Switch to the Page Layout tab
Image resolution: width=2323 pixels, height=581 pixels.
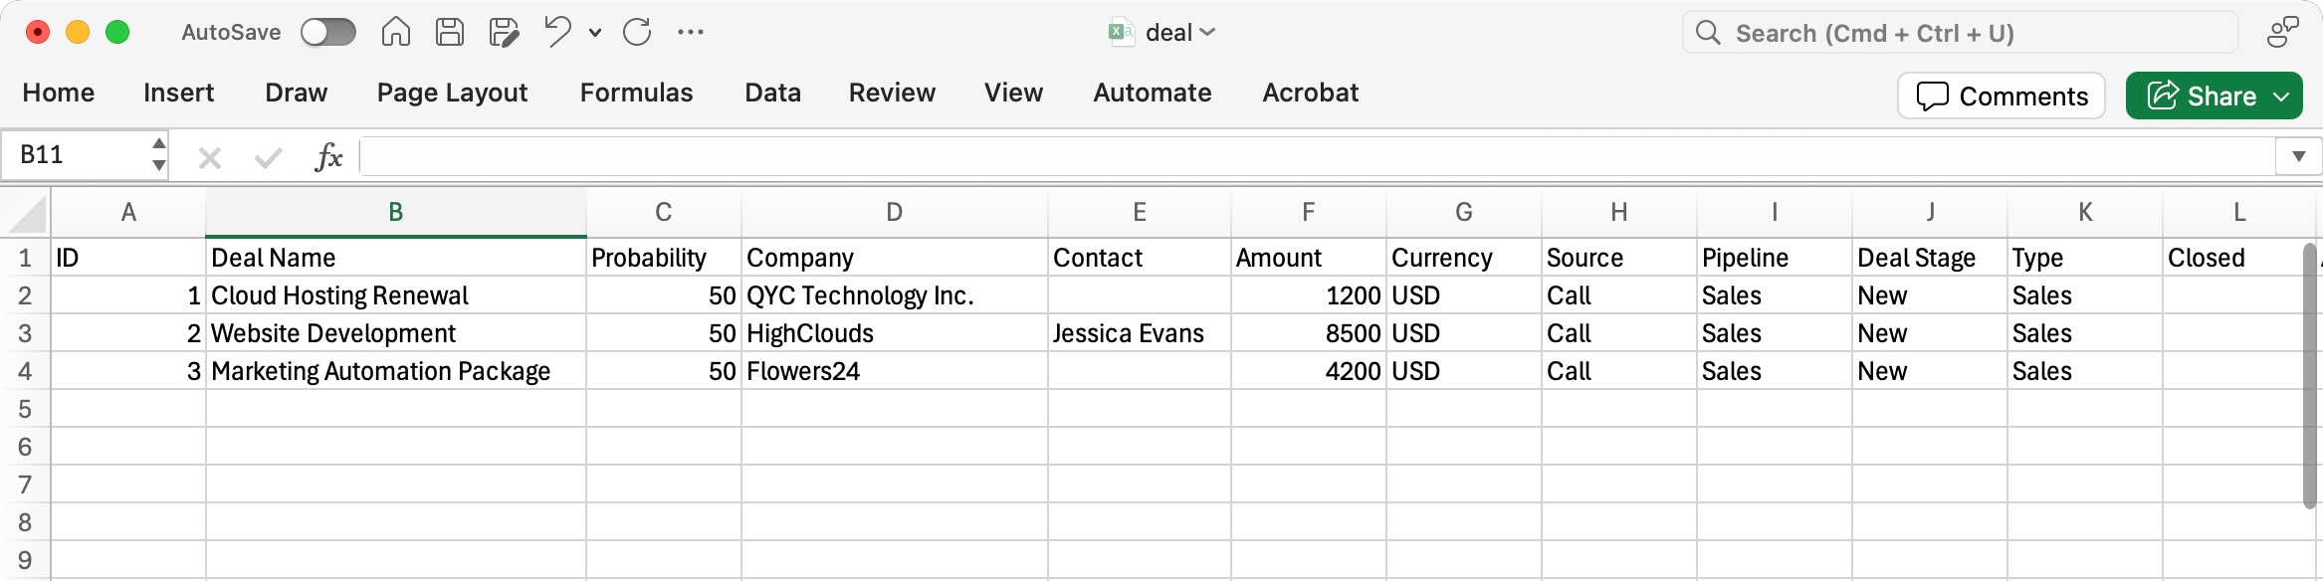pyautogui.click(x=452, y=93)
